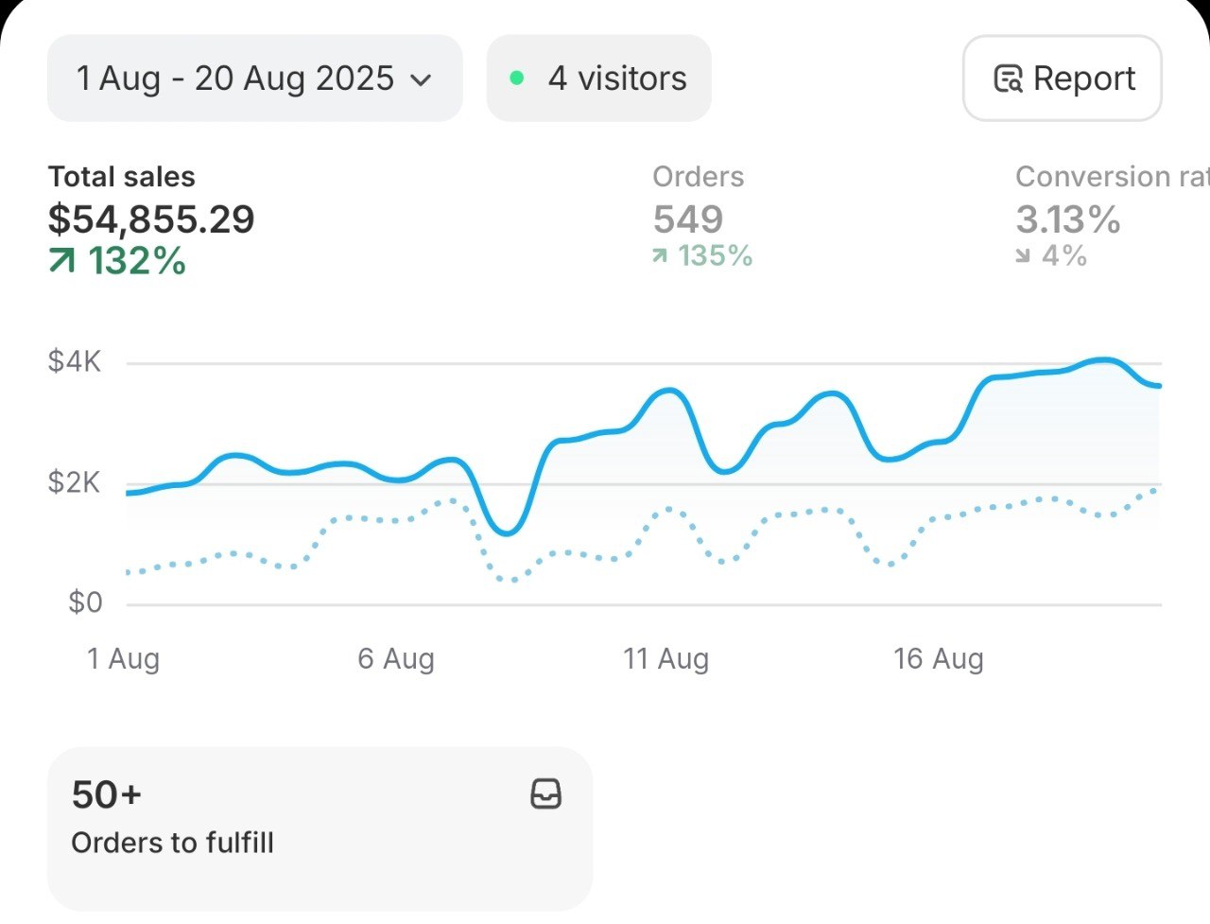This screenshot has height=924, width=1210.
Task: Select the Total sales metric tab
Action: click(122, 177)
